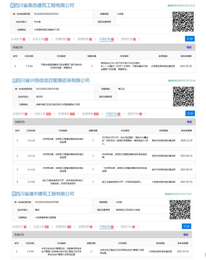Click credit code 91510923MA62607R88 field

47,202
